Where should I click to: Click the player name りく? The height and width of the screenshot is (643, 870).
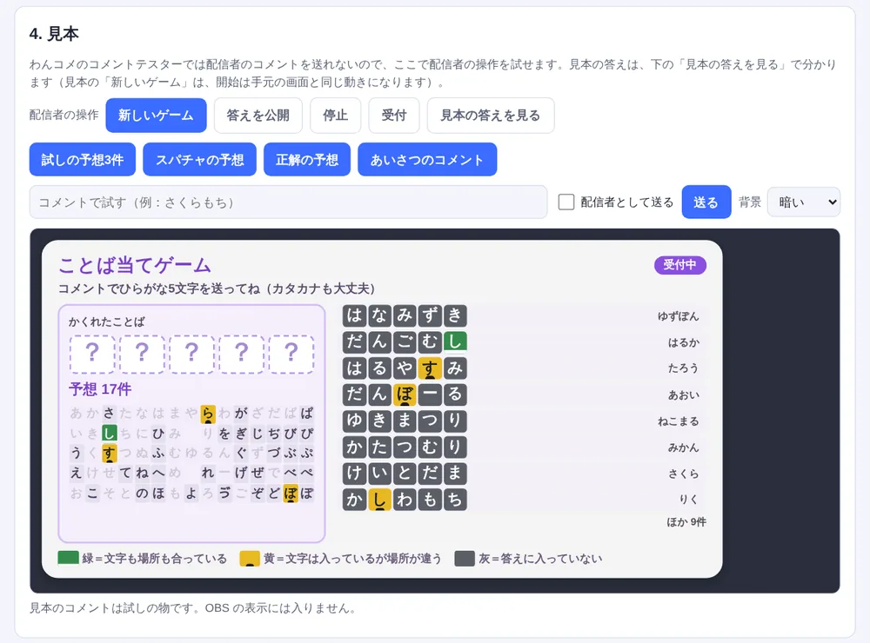click(x=689, y=500)
